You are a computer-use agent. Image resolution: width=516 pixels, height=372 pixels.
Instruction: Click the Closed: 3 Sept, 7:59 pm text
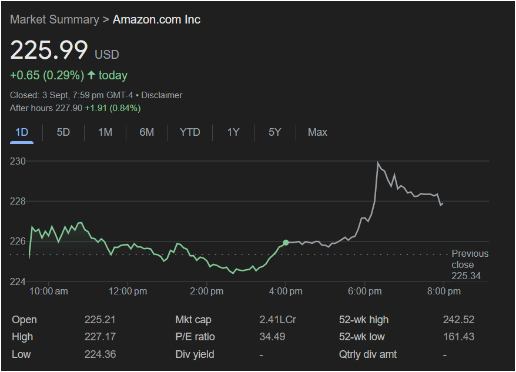pyautogui.click(x=56, y=95)
